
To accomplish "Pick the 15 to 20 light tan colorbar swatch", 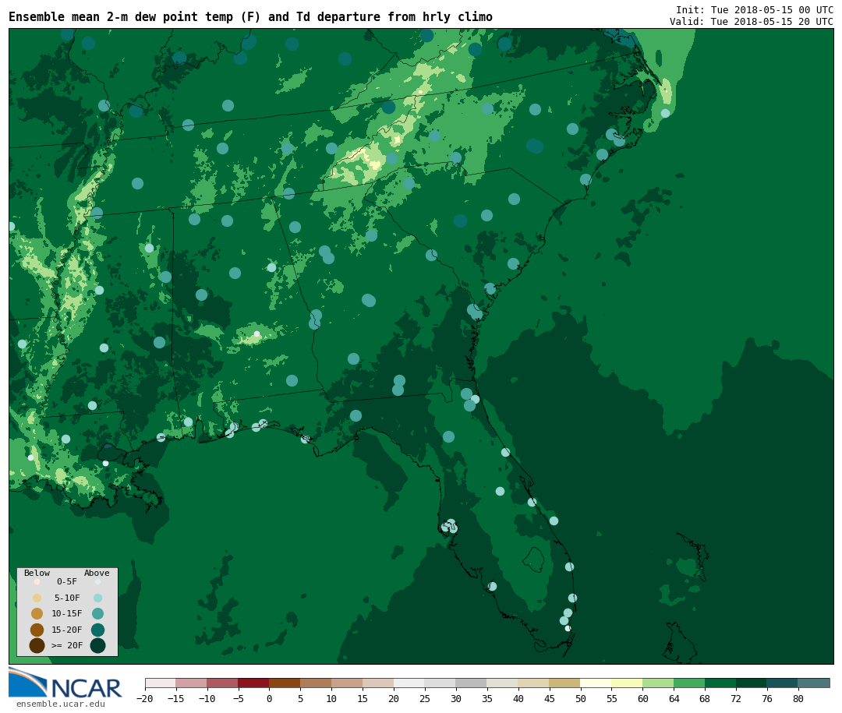I will point(379,683).
